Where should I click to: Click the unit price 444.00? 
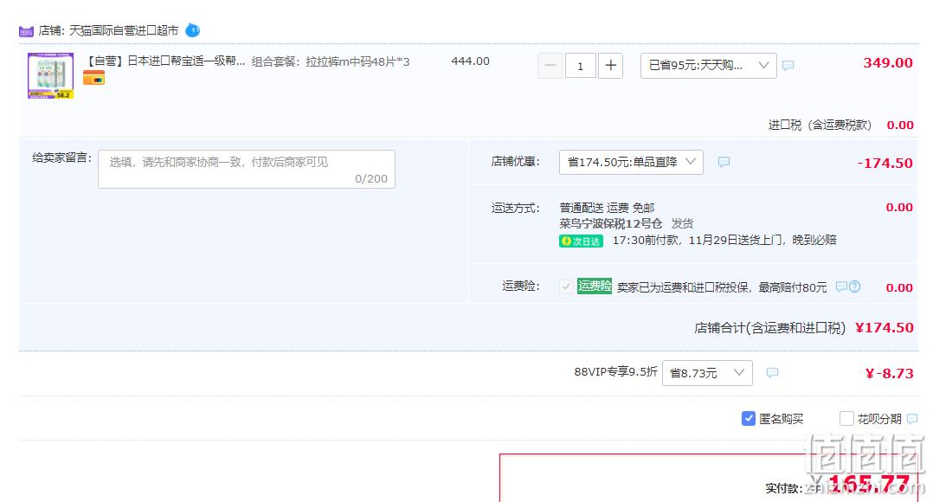[x=470, y=61]
